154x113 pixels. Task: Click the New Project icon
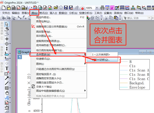click(x=4, y=8)
